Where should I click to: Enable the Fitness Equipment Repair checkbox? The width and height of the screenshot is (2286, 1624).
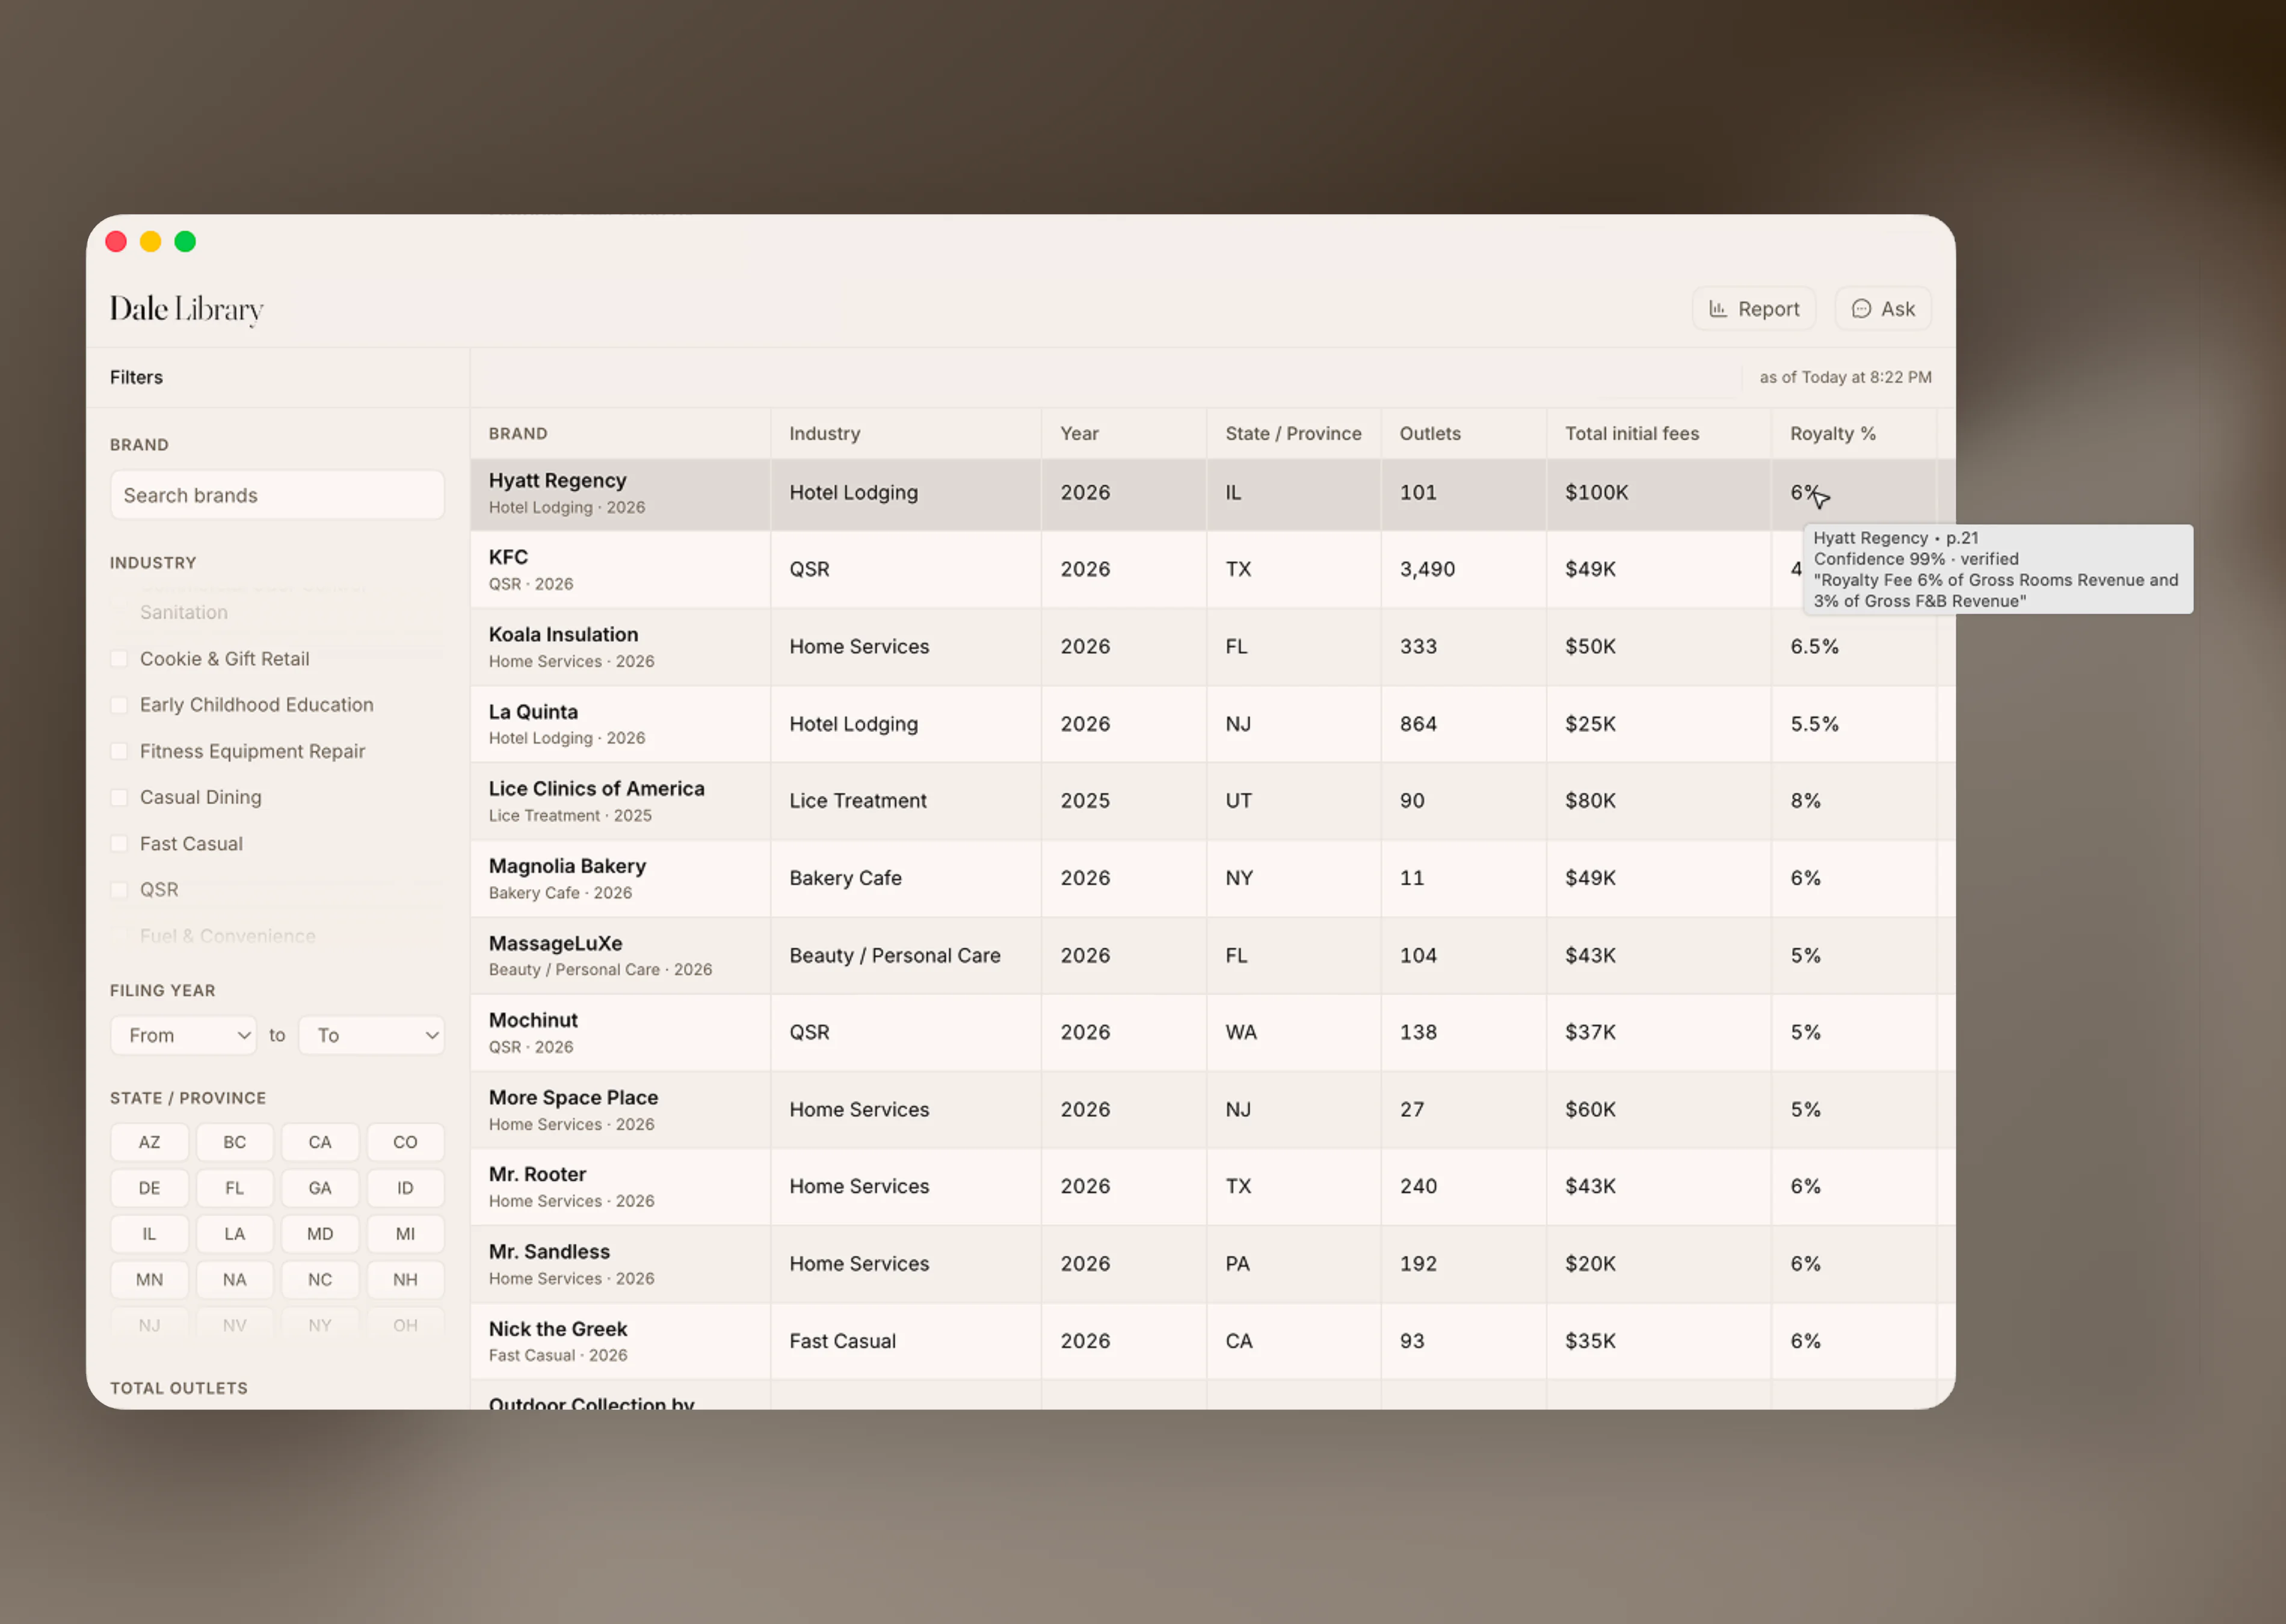(x=119, y=751)
